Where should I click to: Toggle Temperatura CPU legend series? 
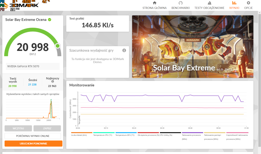point(103,135)
